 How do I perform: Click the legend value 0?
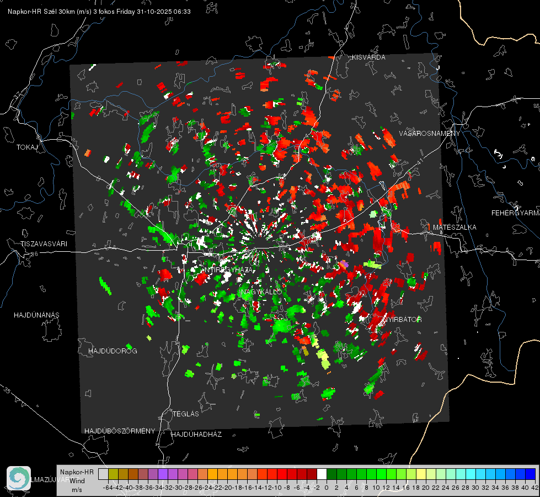[327, 488]
